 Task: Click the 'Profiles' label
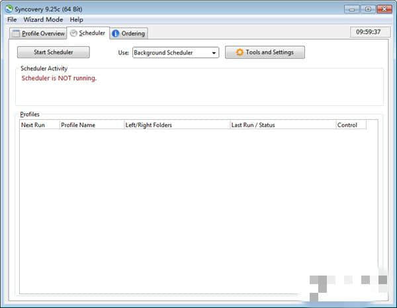(30, 115)
